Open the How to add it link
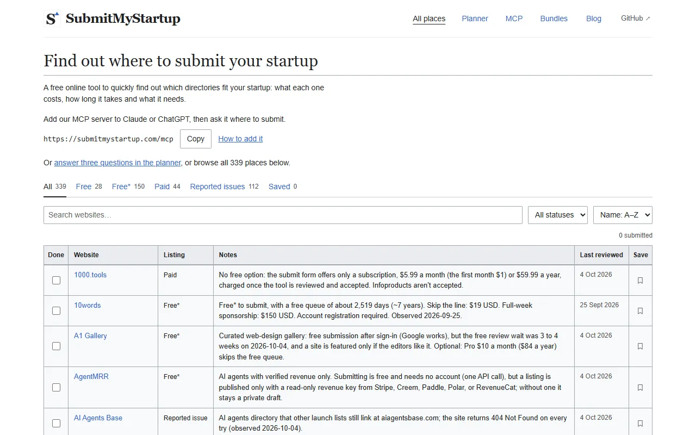 [x=240, y=139]
